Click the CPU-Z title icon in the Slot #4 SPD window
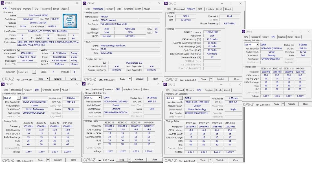The width and height of the screenshot is (312, 175). click(x=243, y=31)
